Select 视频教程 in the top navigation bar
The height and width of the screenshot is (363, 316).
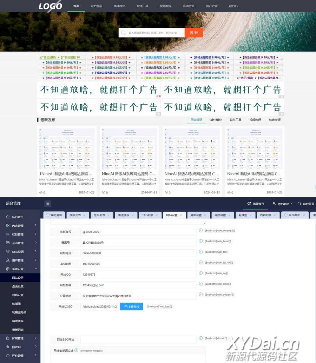pos(165,6)
